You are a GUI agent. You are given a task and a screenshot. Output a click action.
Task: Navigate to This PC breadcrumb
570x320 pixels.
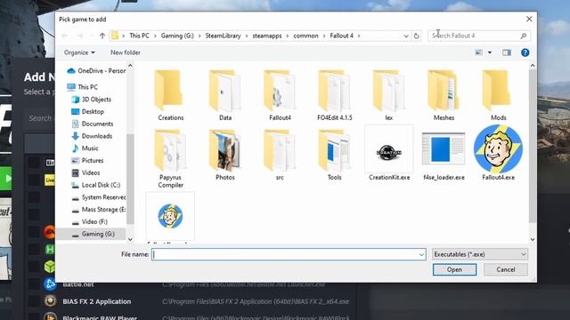click(139, 36)
